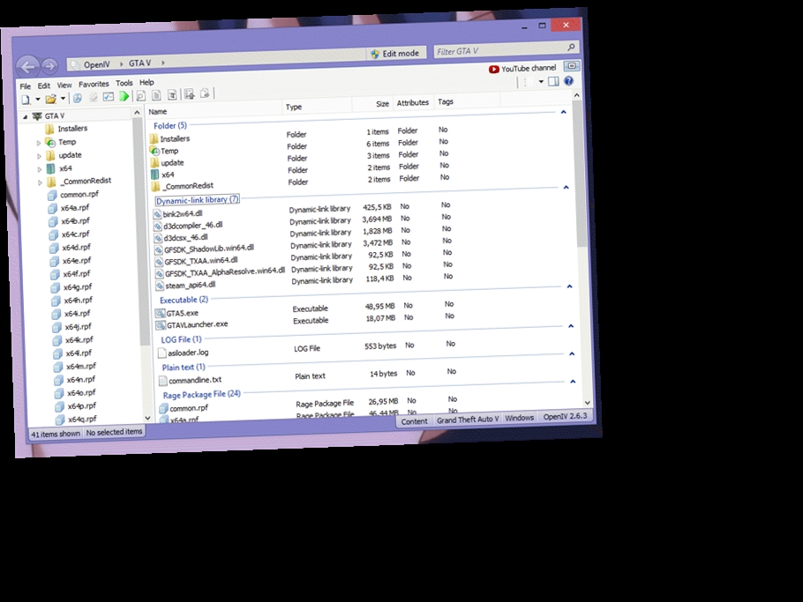Click the split-view layout icon near Help
The width and height of the screenshot is (803, 602).
(x=552, y=80)
